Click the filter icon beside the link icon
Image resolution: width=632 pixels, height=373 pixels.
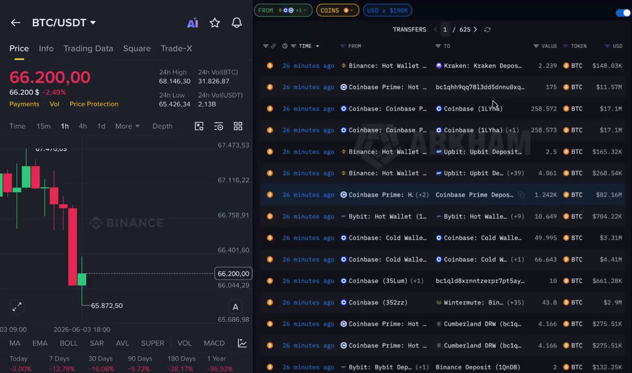265,46
